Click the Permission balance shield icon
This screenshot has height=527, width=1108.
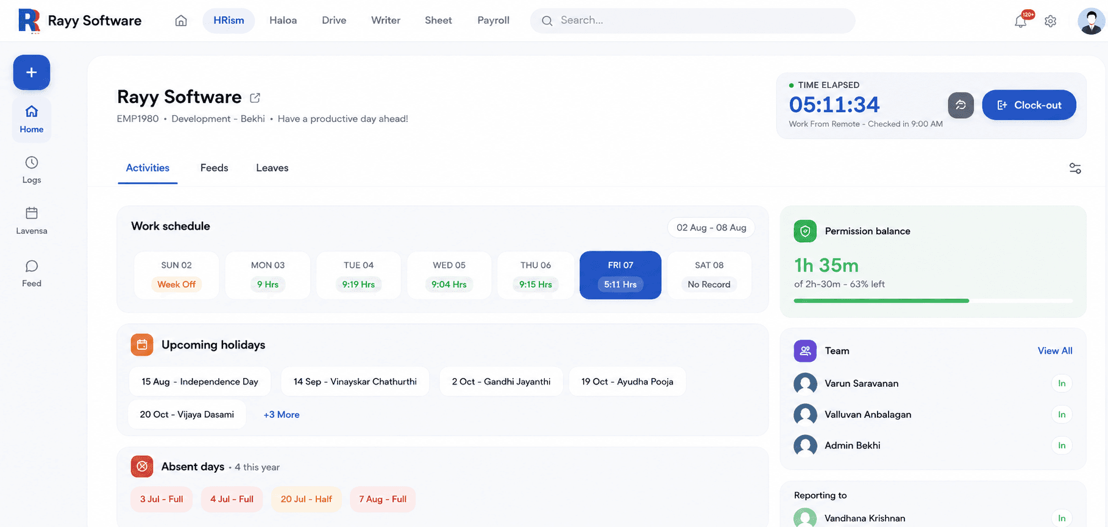pyautogui.click(x=805, y=231)
